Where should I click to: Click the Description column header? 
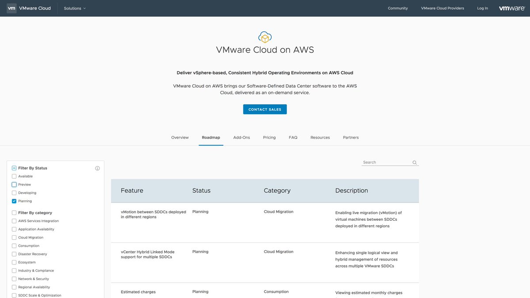(x=352, y=191)
